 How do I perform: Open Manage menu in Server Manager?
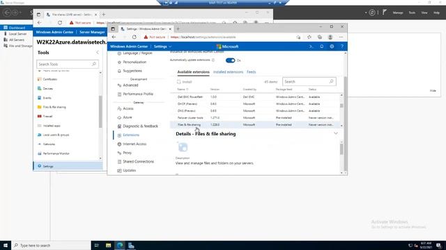click(x=398, y=12)
